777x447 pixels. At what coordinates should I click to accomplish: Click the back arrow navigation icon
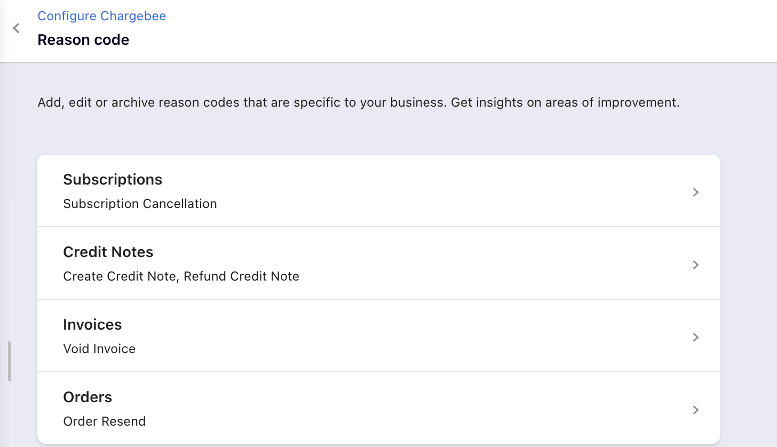[x=15, y=28]
